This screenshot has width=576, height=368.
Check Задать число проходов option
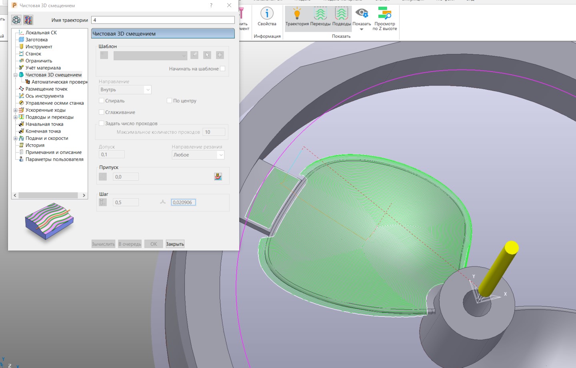tap(102, 123)
